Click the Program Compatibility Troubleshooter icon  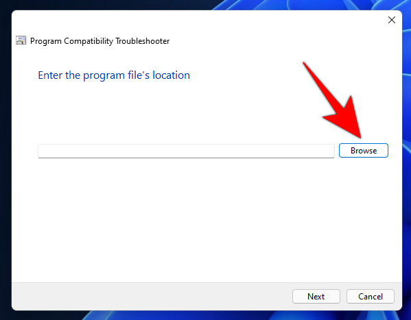(x=21, y=40)
